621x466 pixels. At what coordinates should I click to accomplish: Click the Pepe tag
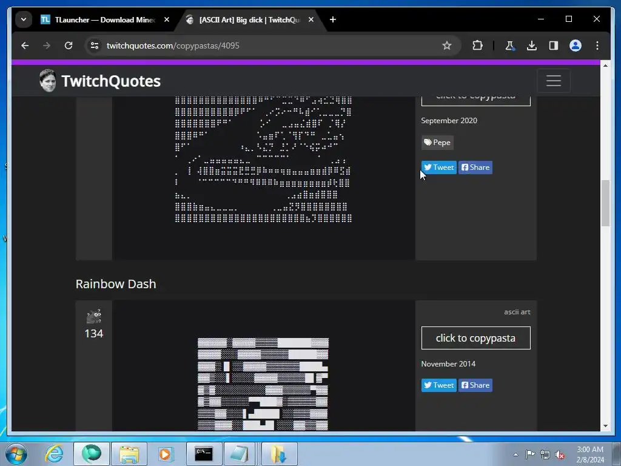(x=437, y=142)
